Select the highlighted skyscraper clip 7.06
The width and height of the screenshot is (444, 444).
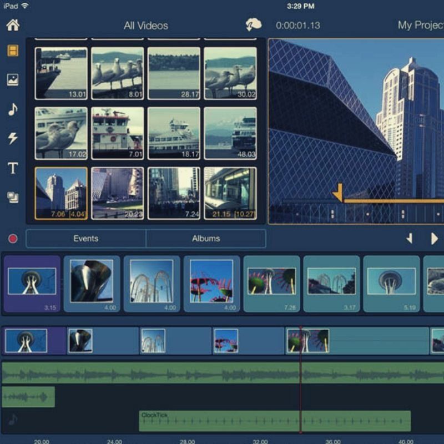61,193
